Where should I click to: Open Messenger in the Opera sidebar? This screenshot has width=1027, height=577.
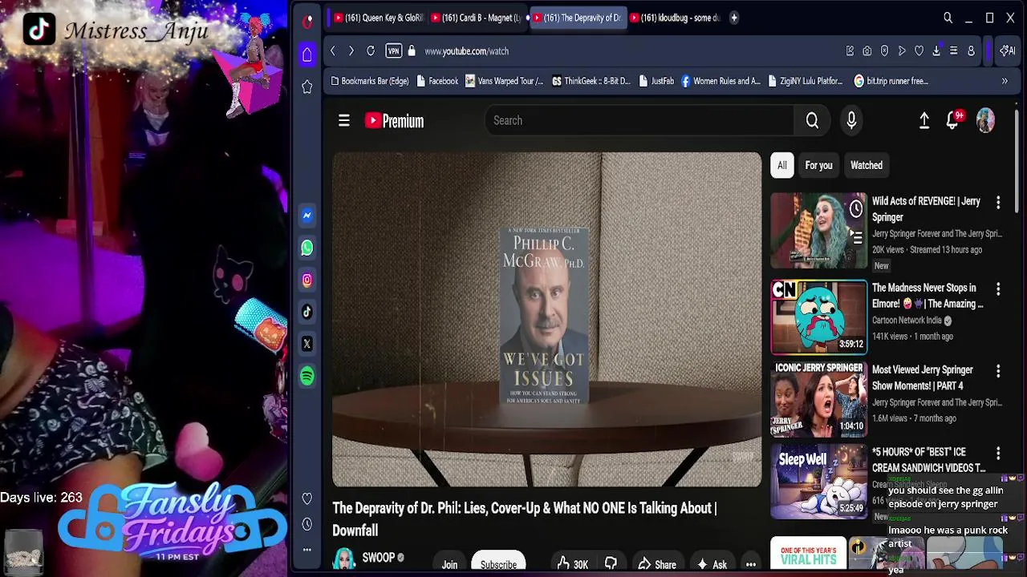[307, 216]
